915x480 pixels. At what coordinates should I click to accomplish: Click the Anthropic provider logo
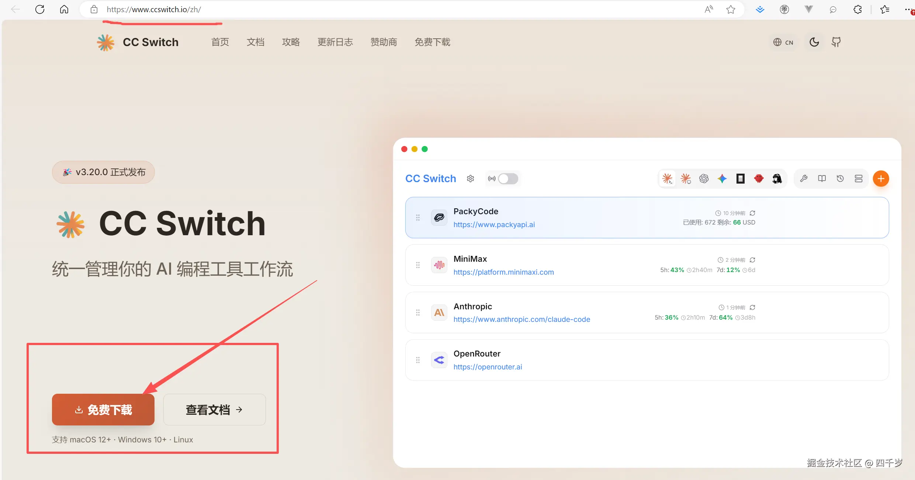tap(439, 313)
